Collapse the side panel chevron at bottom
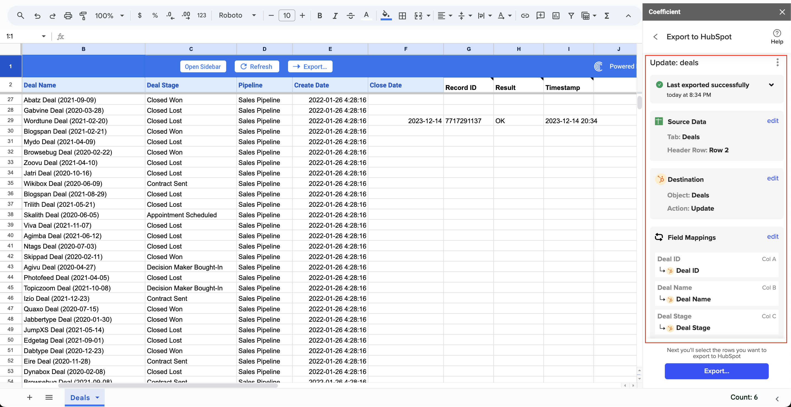The height and width of the screenshot is (407, 791). coord(777,399)
